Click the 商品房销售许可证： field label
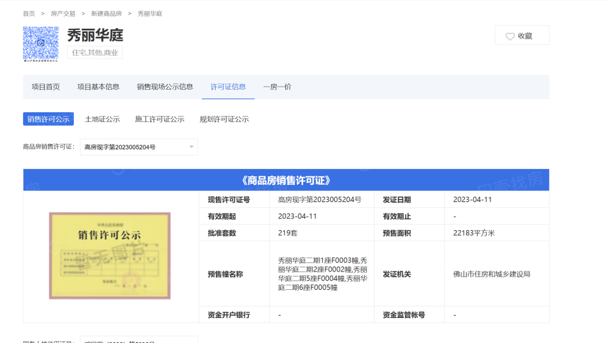The width and height of the screenshot is (610, 343). pyautogui.click(x=49, y=146)
